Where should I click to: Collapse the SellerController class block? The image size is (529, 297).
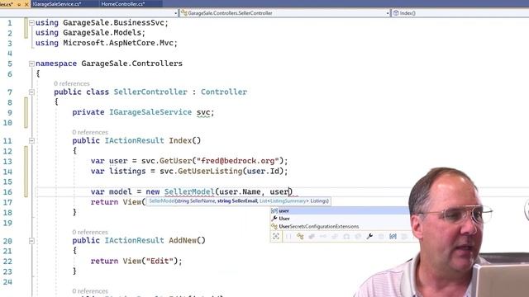31,92
